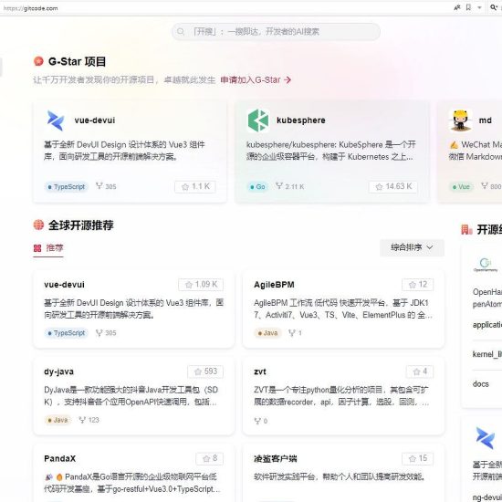Open the zvt project title

coord(259,371)
